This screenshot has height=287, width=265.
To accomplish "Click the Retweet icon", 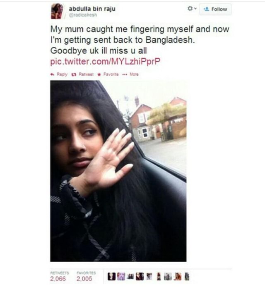I will (74, 74).
